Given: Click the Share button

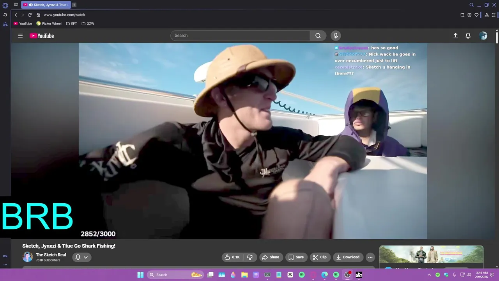Looking at the screenshot, I should click(x=271, y=257).
